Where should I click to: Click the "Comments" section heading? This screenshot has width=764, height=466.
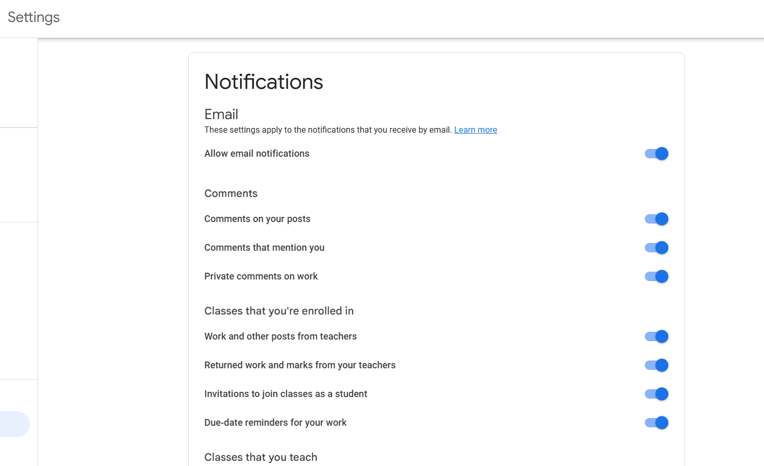230,193
